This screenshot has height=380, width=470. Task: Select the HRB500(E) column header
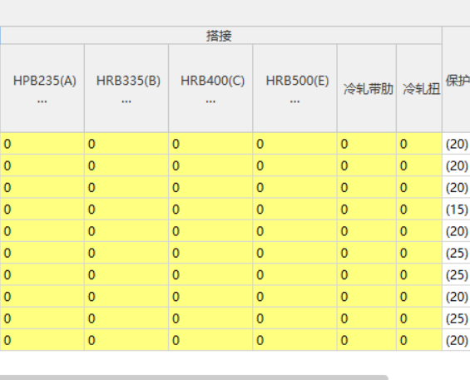295,88
